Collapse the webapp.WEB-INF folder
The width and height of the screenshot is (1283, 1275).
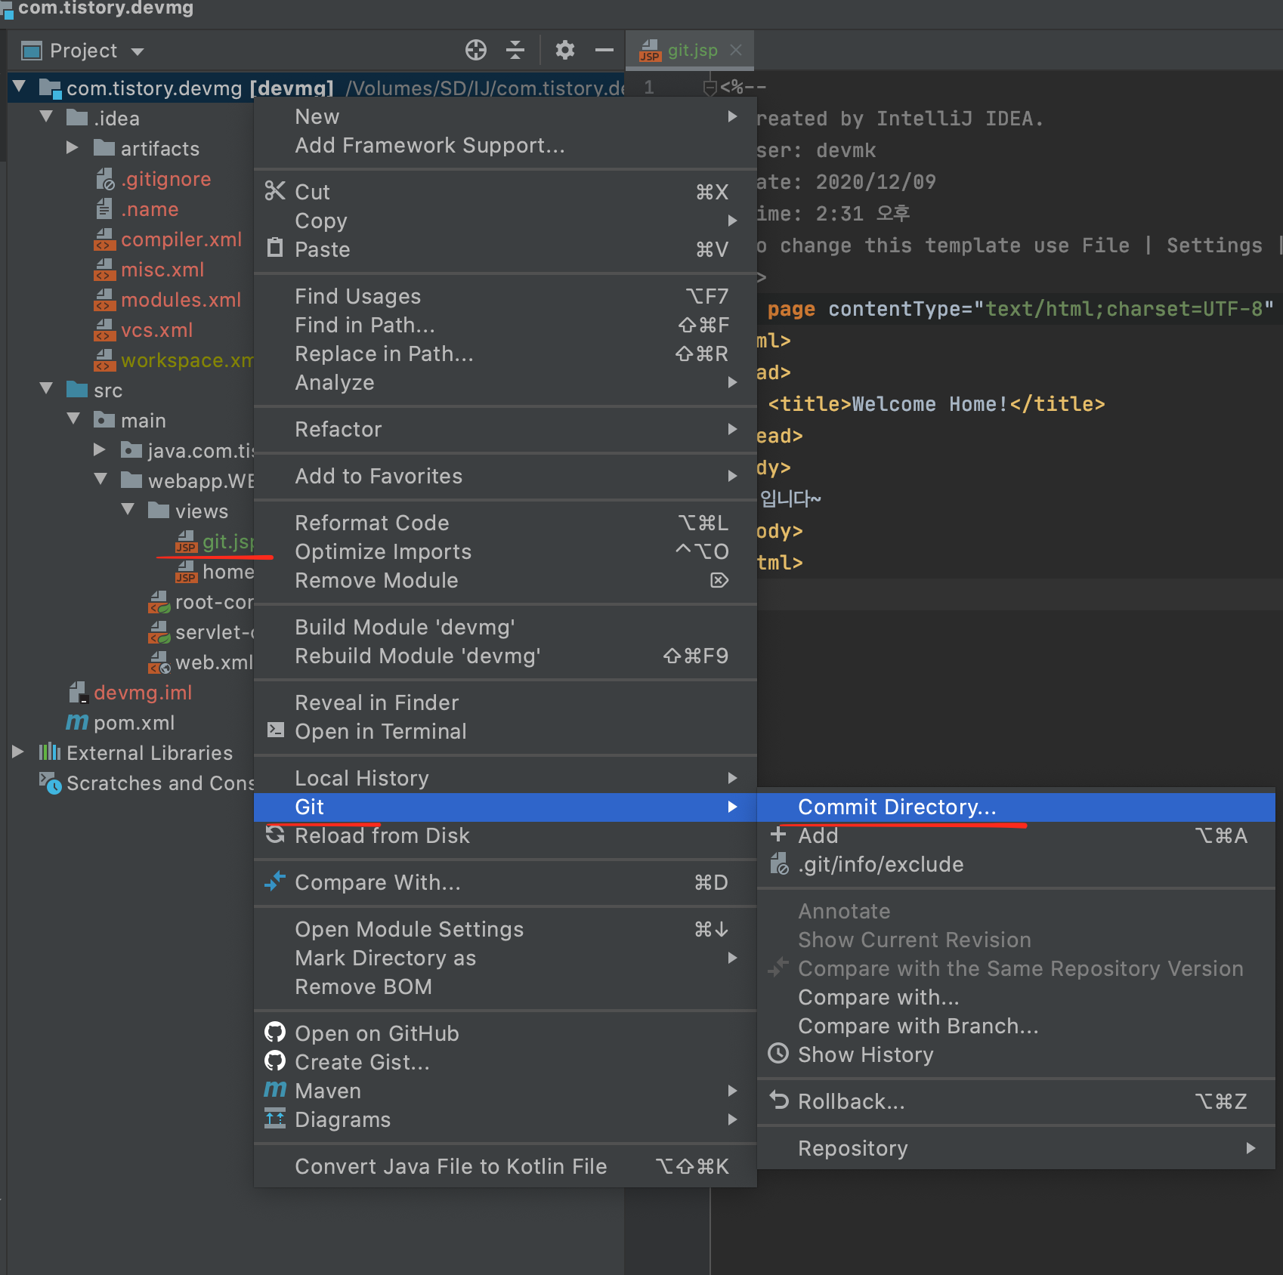click(x=101, y=480)
